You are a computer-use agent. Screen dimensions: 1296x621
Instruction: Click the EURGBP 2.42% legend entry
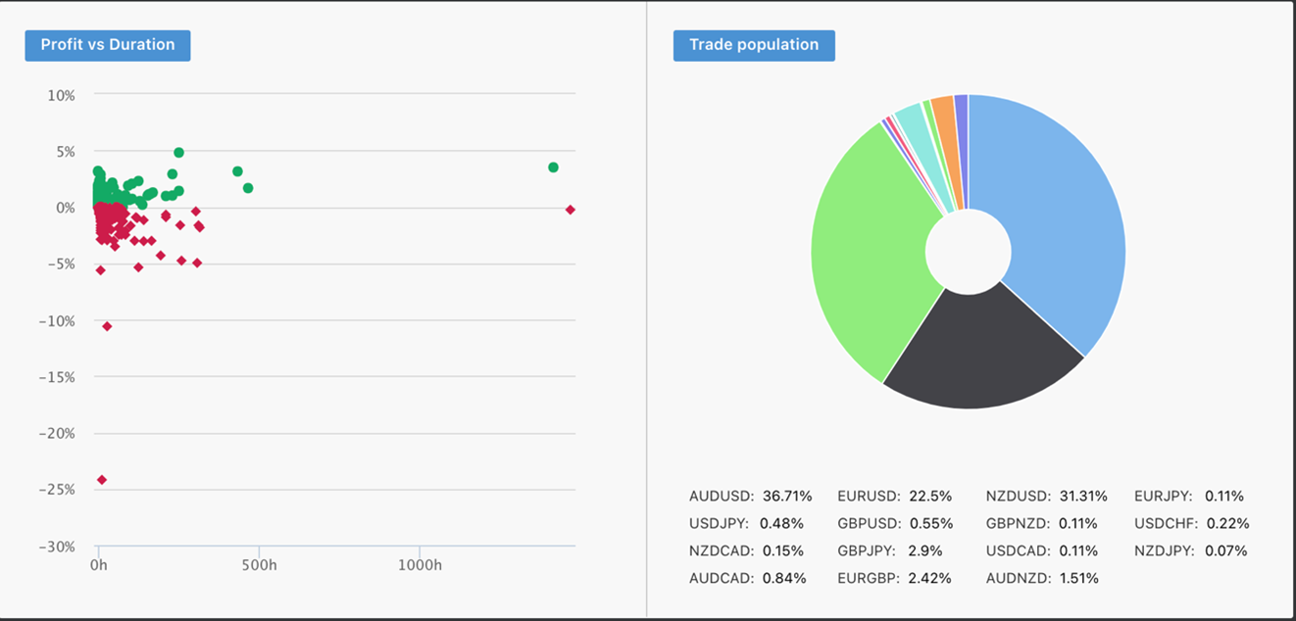pos(894,579)
